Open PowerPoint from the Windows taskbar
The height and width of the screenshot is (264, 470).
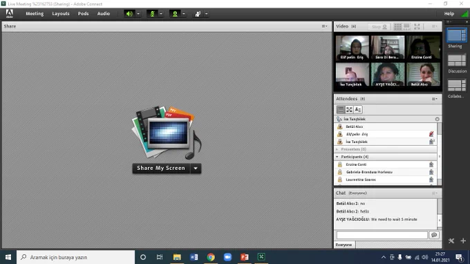click(244, 257)
